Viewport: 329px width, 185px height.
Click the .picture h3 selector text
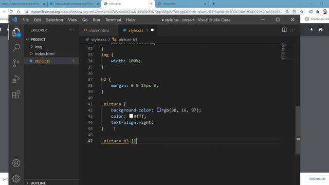click(115, 141)
